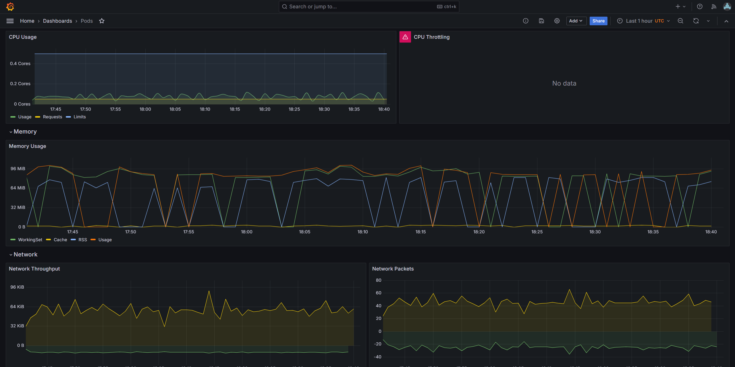Toggle the CPU Usage series legend
Viewport: 735px width, 367px height.
pyautogui.click(x=25, y=117)
